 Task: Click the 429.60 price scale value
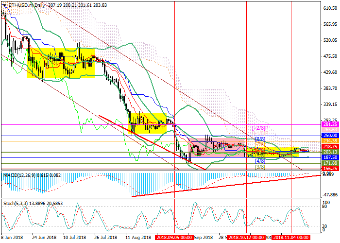click(x=330, y=72)
